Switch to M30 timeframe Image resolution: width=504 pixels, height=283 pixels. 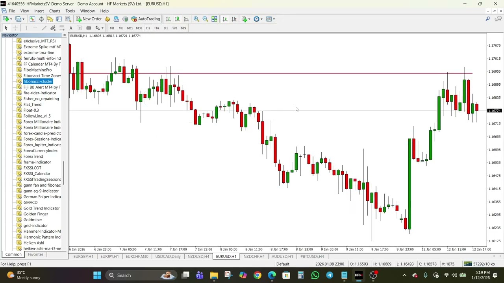point(139,28)
